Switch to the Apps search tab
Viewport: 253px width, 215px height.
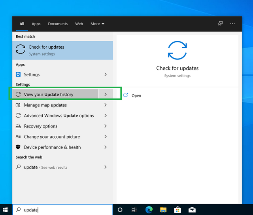pyautogui.click(x=36, y=24)
